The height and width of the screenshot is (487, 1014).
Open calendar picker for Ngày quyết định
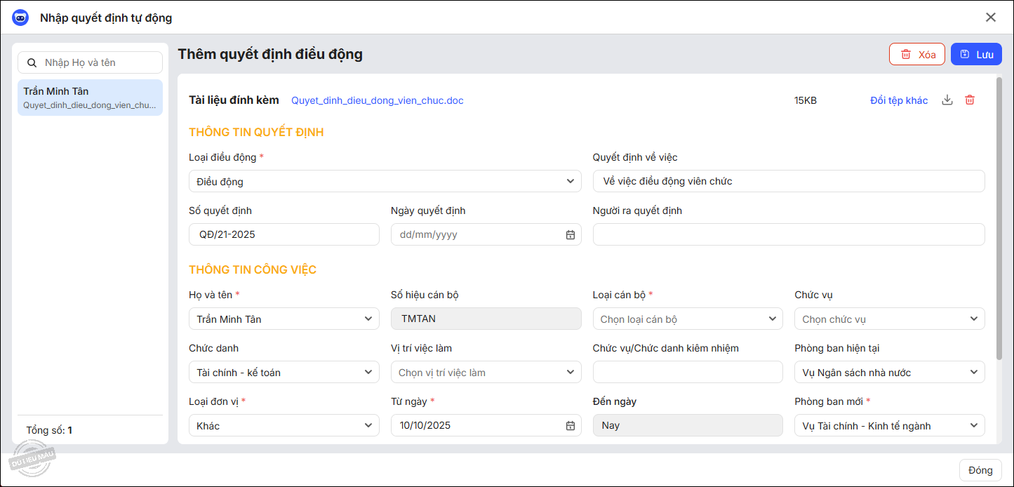tap(571, 234)
